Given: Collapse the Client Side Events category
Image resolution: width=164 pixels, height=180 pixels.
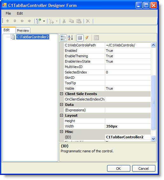Looking at the screenshot, I should 62,94.
